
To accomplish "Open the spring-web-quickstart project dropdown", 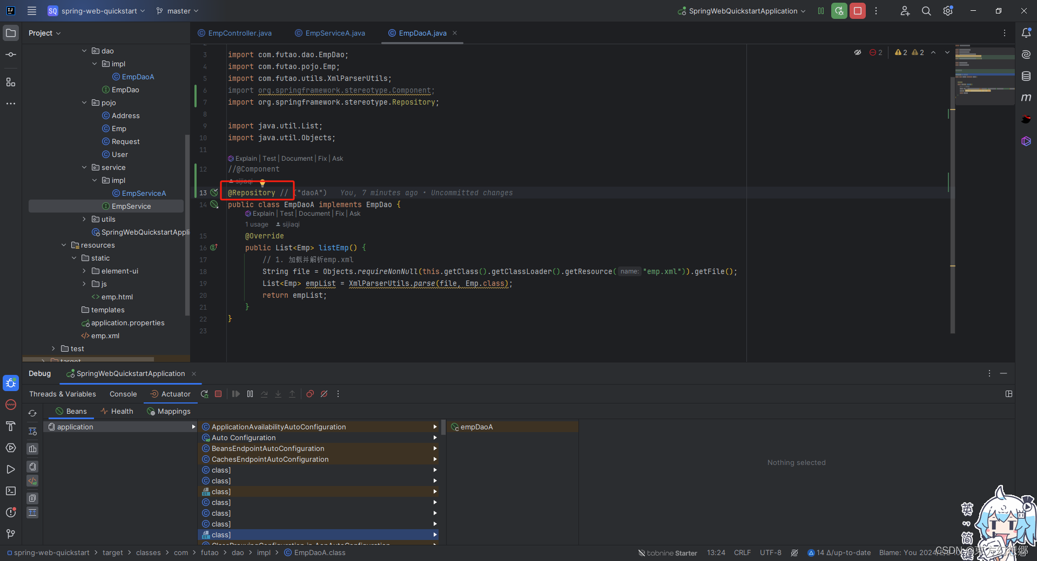I will coord(96,11).
